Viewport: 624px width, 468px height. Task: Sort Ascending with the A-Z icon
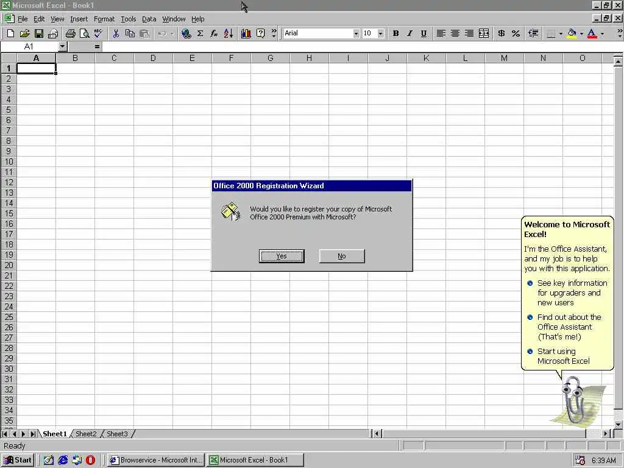pos(229,34)
